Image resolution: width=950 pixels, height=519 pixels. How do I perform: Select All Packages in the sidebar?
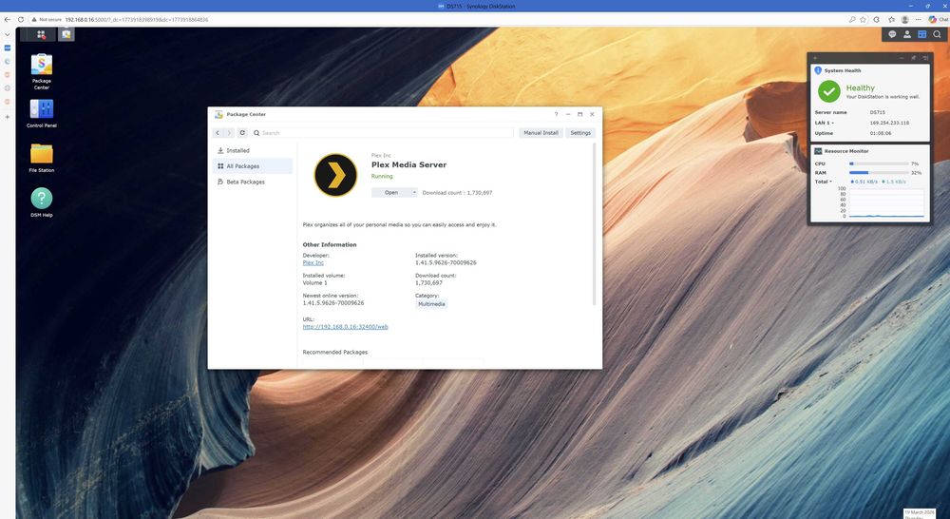[x=253, y=166]
